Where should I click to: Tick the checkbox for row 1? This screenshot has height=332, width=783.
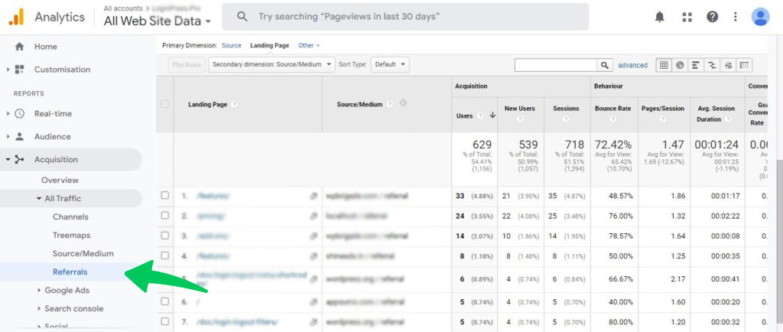click(165, 196)
